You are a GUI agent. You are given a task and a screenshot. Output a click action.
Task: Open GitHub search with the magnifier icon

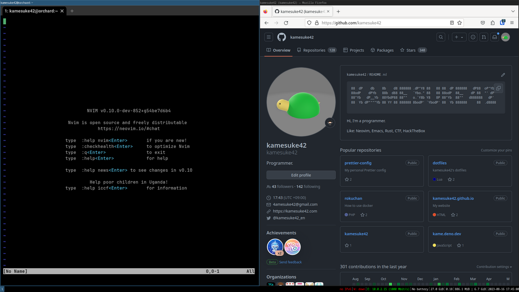coord(441,37)
